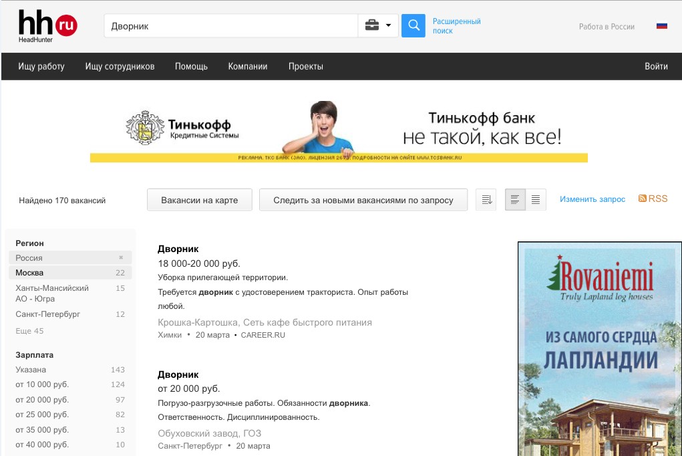Click the orange RSS feed icon
Viewport: 682px width, 456px height.
(x=643, y=199)
